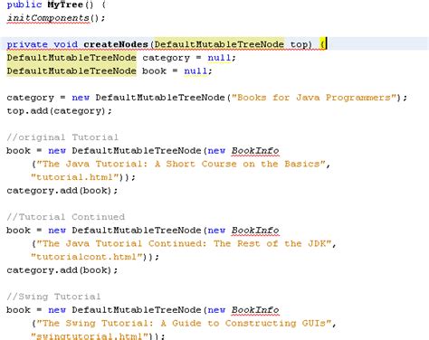Click the underlined initComponents() call
The width and height of the screenshot is (429, 340).
[56, 18]
